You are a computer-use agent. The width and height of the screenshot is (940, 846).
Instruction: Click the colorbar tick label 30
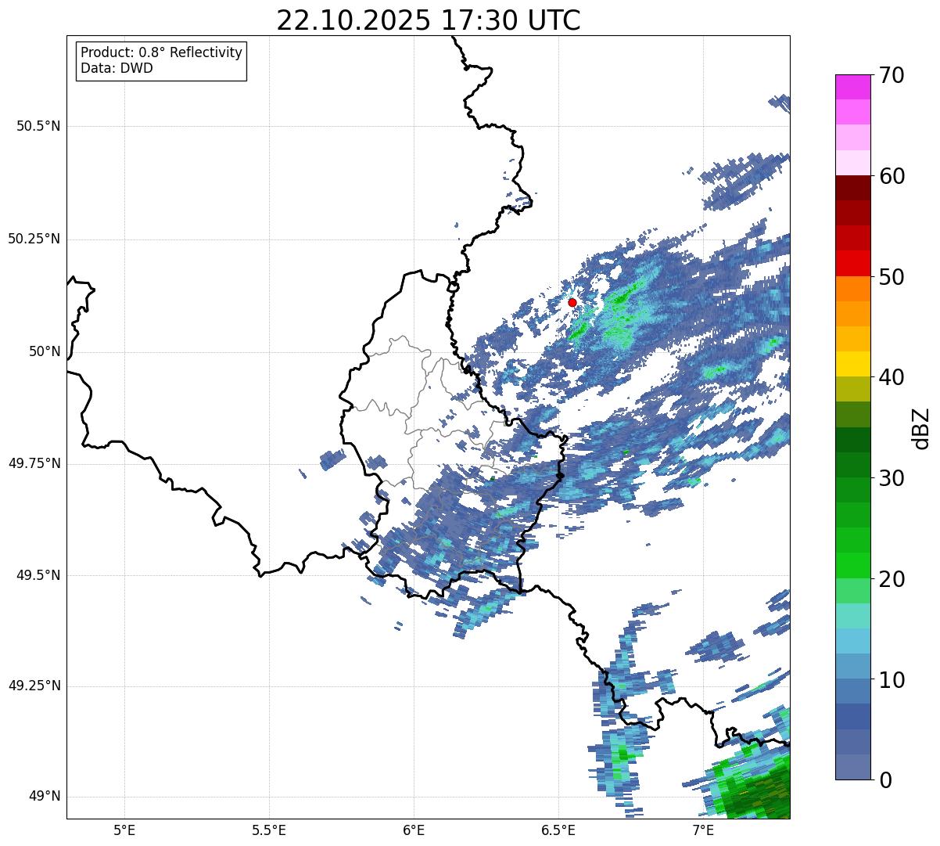click(892, 478)
